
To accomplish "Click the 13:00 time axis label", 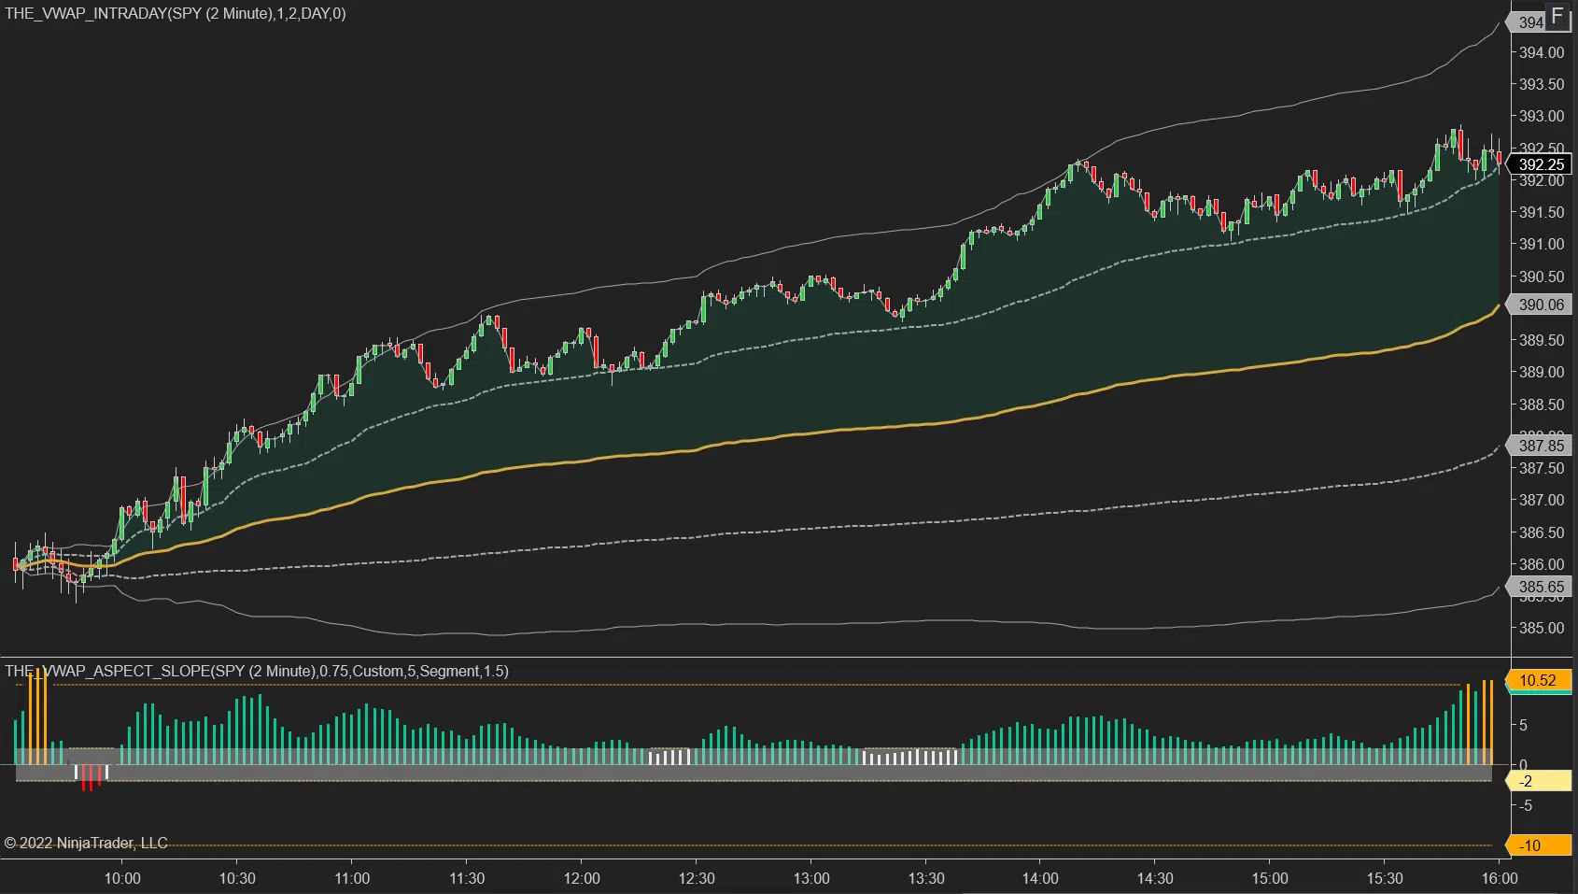I will tap(811, 878).
